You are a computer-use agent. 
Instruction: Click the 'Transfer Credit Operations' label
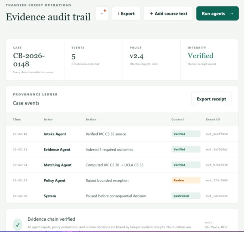(39, 5)
